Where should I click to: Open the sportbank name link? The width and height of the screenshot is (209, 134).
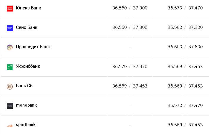[26, 125]
